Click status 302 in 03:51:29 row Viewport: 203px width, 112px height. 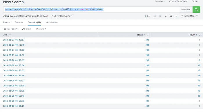coord(147,106)
